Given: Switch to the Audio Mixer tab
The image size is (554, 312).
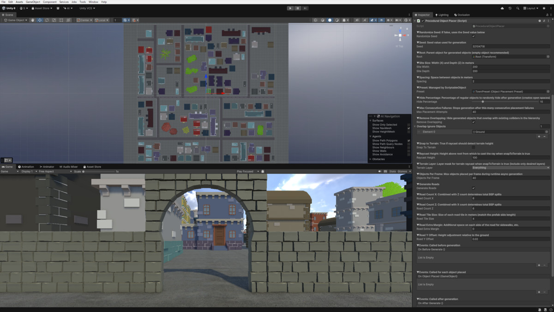Looking at the screenshot, I should pos(68,167).
